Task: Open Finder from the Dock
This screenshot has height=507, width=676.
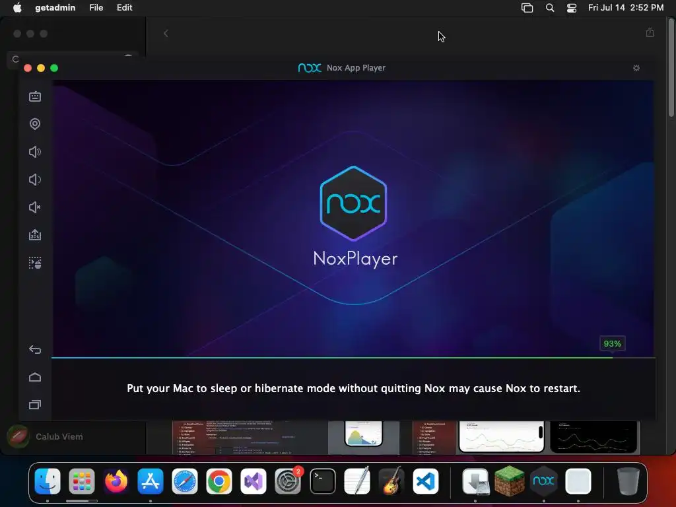Action: pos(48,481)
